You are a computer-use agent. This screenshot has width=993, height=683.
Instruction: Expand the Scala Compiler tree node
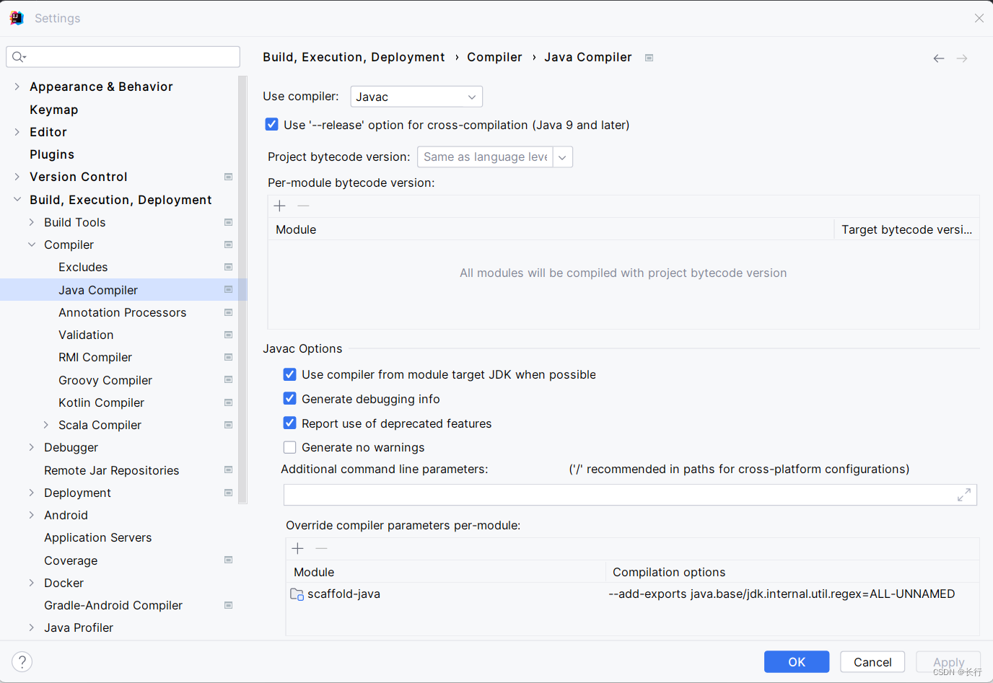(46, 425)
